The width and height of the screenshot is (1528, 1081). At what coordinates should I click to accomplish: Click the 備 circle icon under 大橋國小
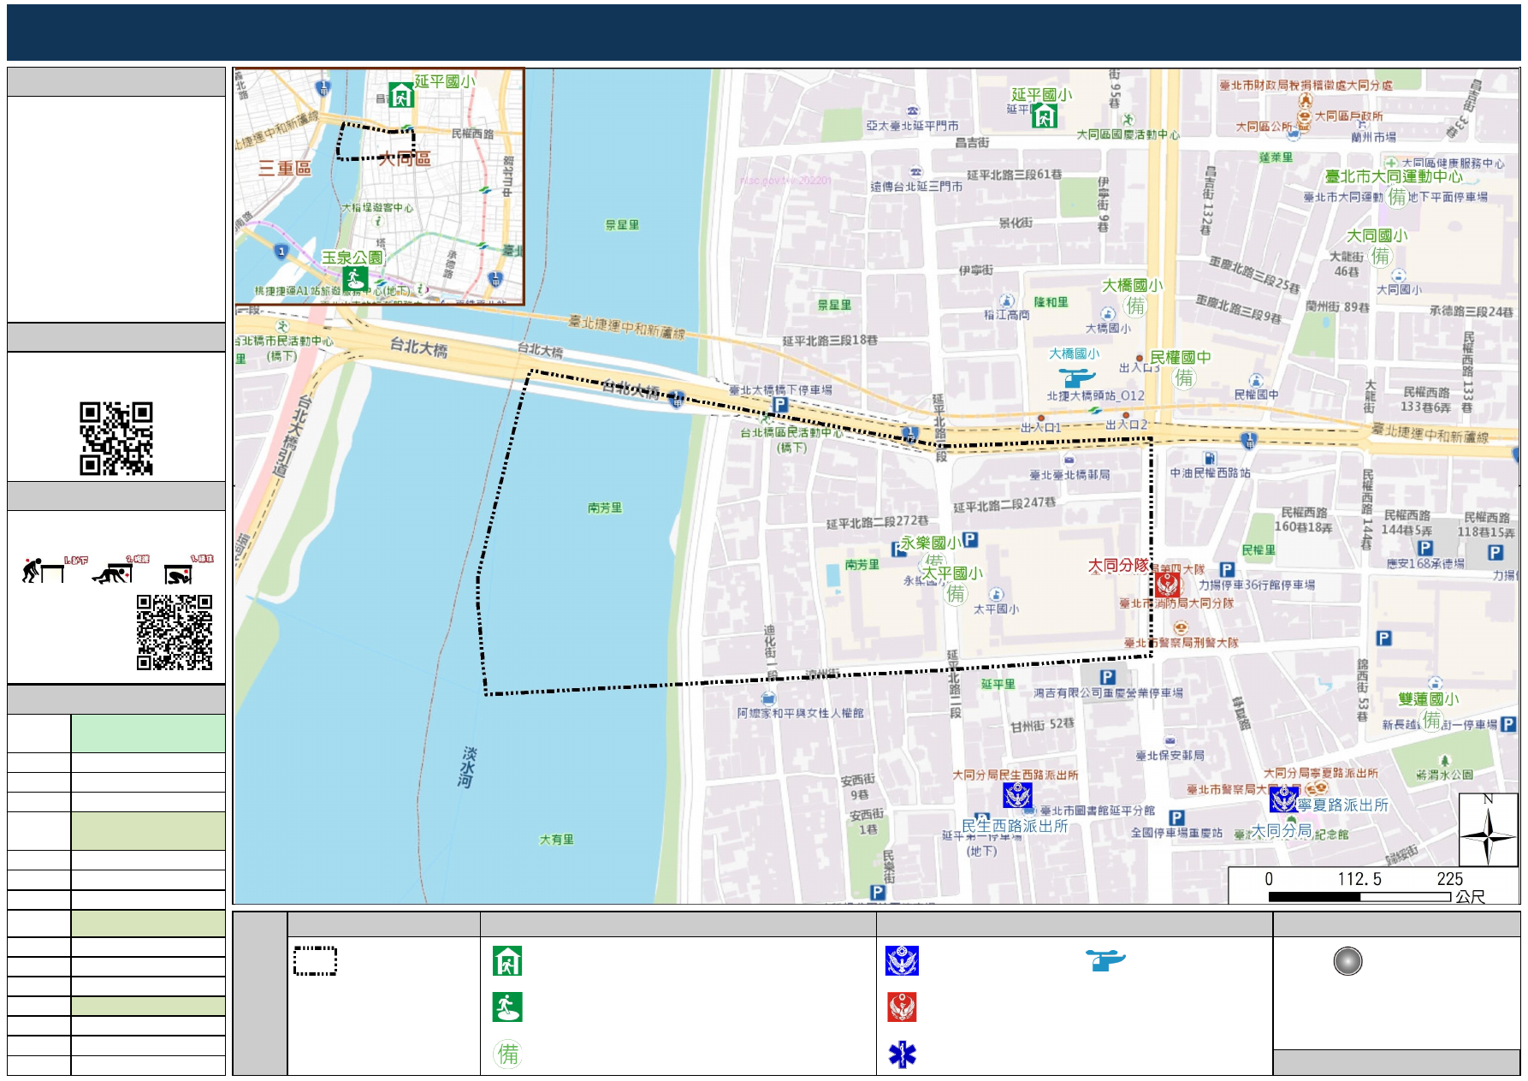[1135, 306]
